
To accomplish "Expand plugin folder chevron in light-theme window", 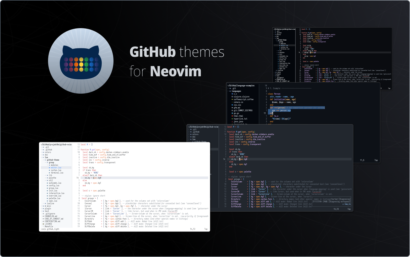I will click(x=41, y=209).
